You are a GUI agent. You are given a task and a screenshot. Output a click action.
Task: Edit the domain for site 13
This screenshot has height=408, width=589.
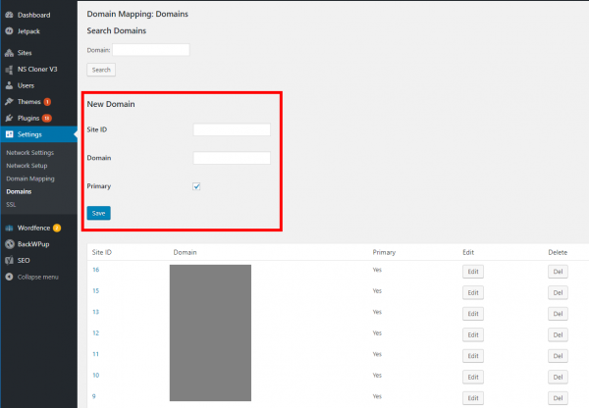tap(473, 314)
